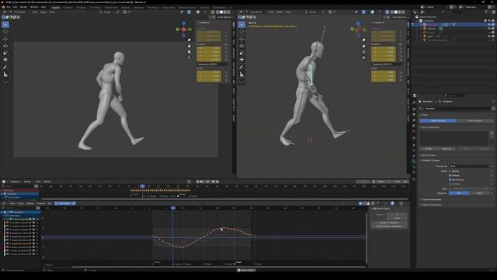497x280 pixels.
Task: Select the Measure tool in left viewport
Action: [x=5, y=75]
